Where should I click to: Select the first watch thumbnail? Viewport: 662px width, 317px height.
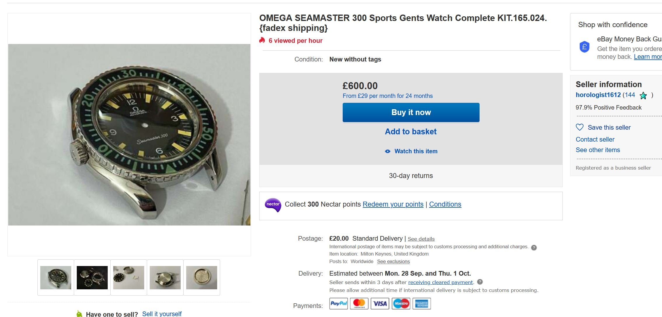(56, 277)
